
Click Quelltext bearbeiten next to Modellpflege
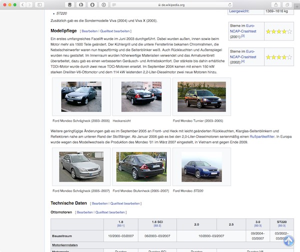115,31
